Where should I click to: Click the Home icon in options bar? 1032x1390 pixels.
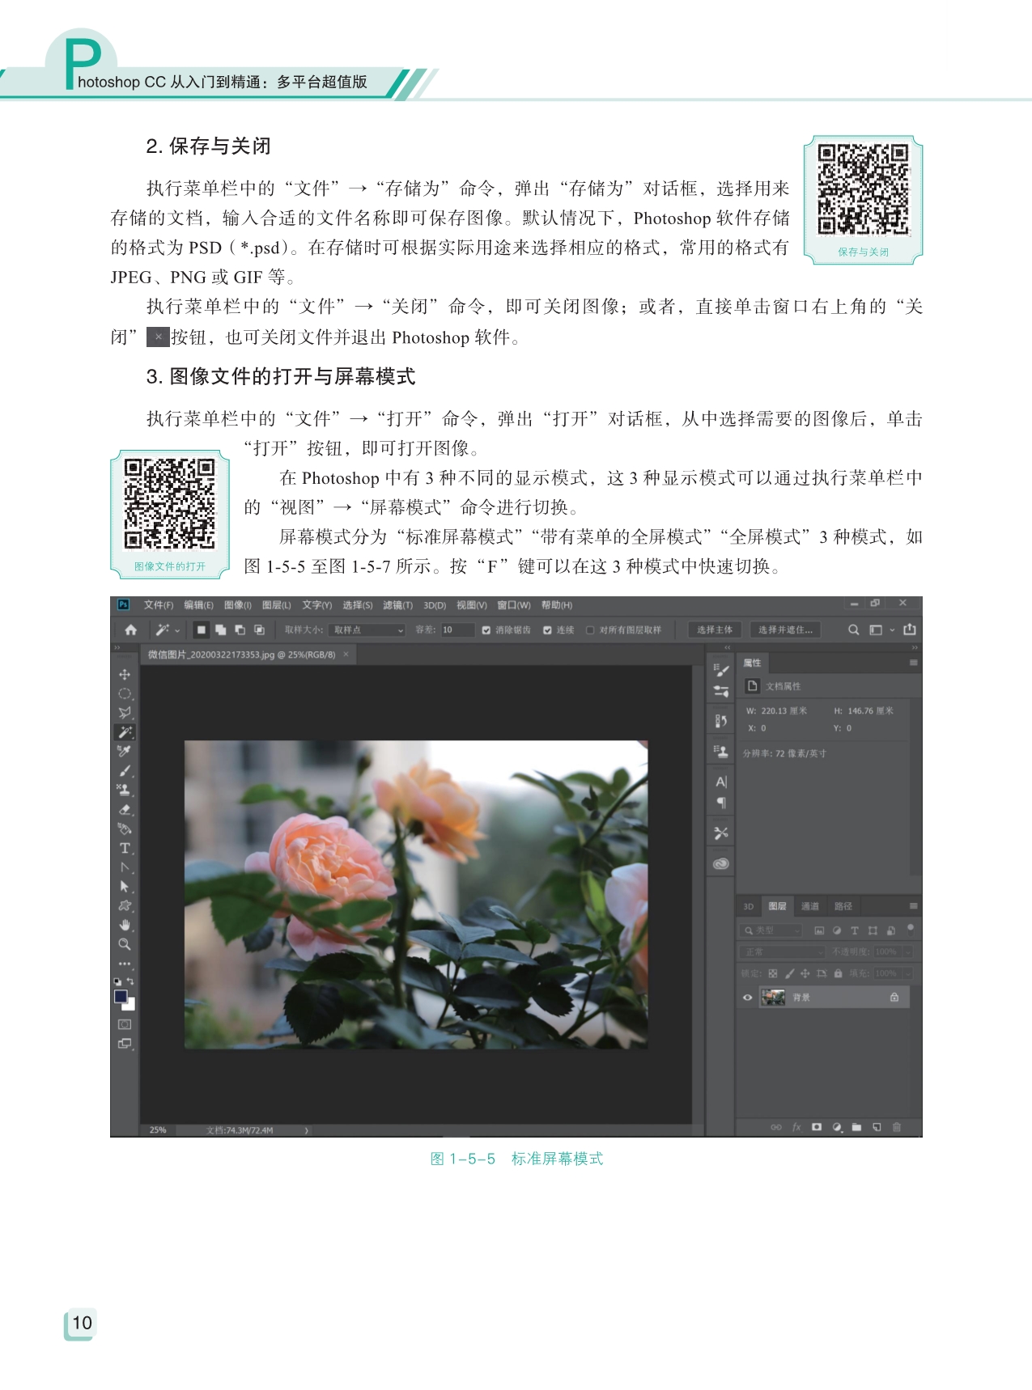pos(130,629)
